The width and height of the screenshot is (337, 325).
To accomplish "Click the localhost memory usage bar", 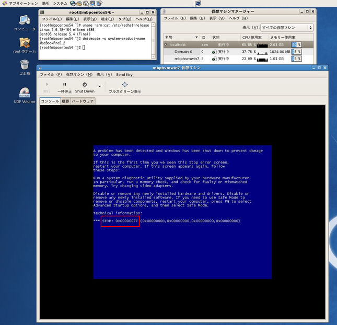I will point(297,45).
